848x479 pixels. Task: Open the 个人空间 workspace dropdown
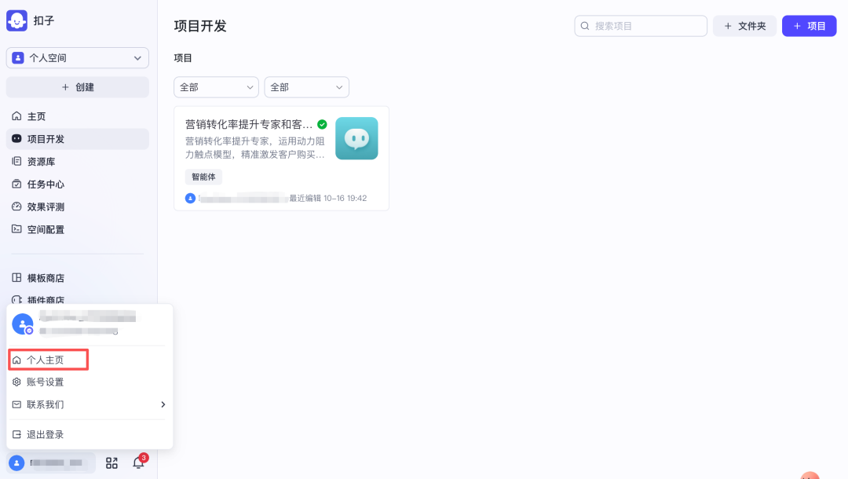point(77,58)
